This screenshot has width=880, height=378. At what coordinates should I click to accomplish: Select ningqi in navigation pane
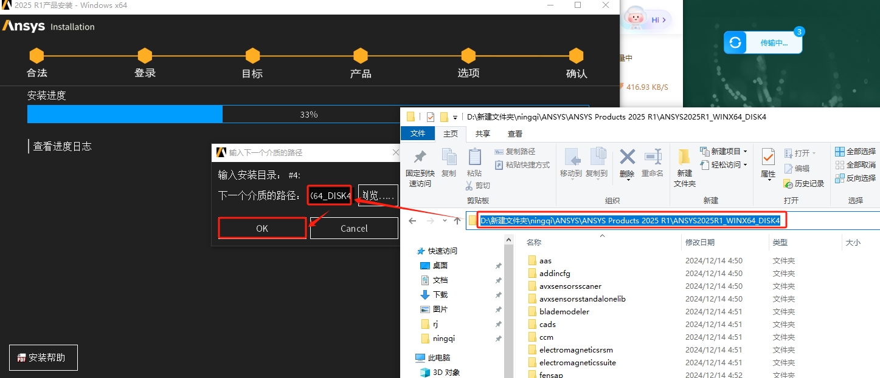[x=443, y=338]
